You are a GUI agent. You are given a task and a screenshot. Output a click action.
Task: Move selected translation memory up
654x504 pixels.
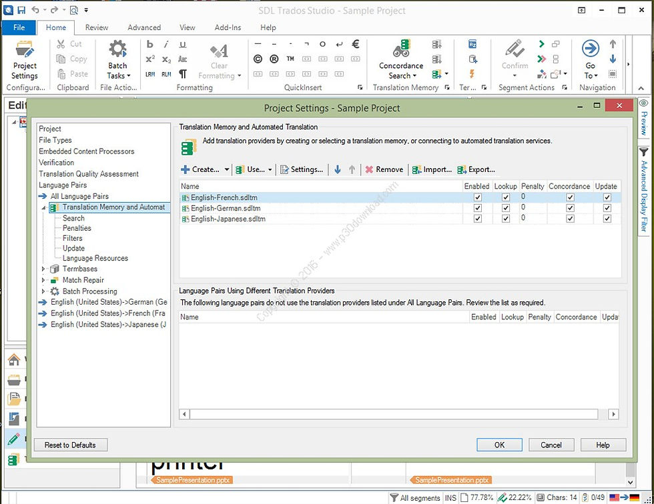click(x=352, y=169)
